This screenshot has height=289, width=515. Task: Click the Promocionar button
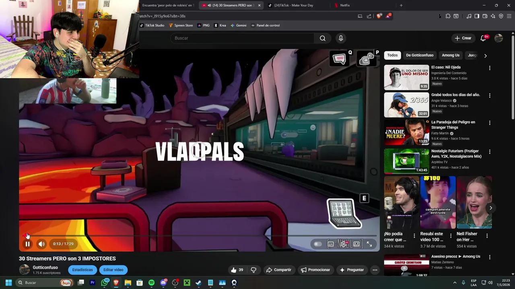pos(315,270)
